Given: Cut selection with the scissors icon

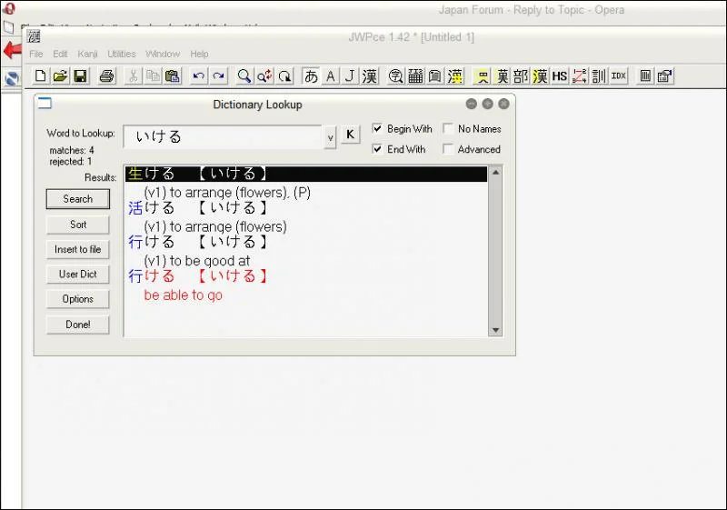Looking at the screenshot, I should pyautogui.click(x=133, y=75).
